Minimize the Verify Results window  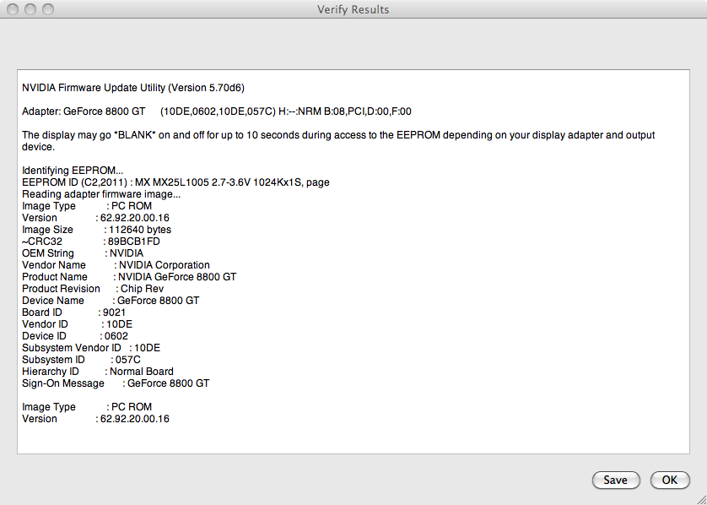[30, 9]
